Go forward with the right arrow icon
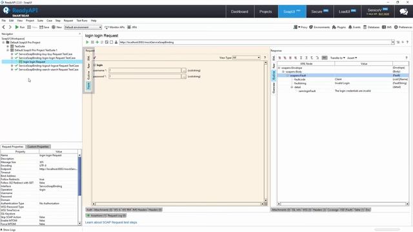The height and width of the screenshot is (232, 413). click(10, 27)
